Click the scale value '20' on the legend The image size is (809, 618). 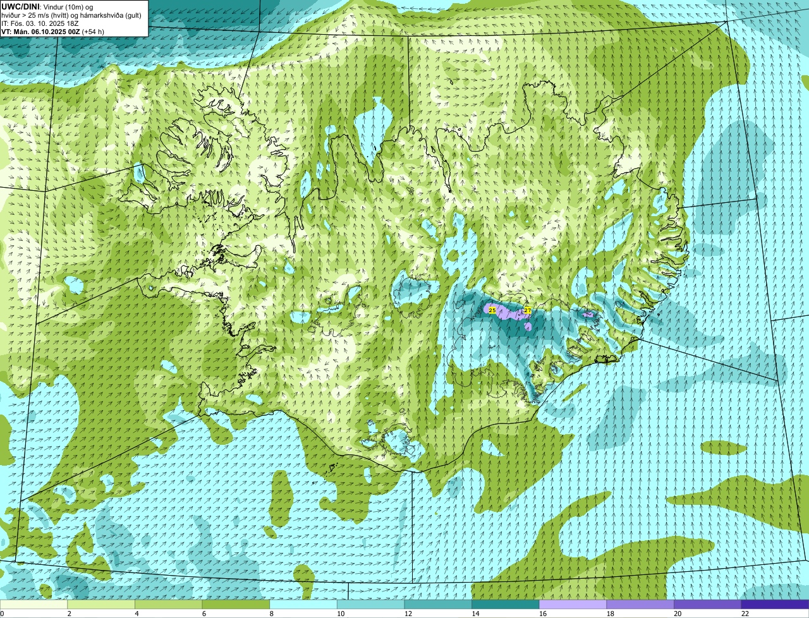[x=678, y=614]
